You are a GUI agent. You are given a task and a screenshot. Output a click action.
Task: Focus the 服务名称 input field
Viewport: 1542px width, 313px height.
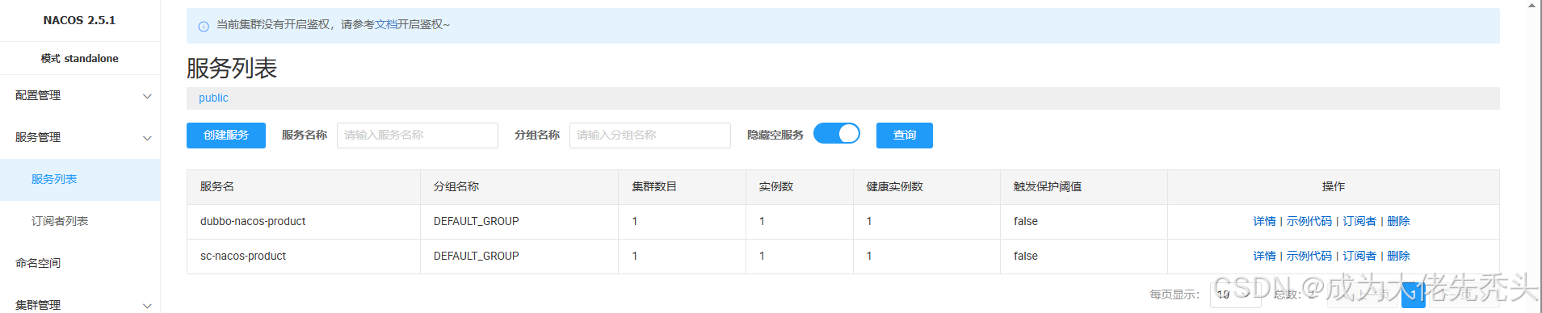(x=418, y=136)
